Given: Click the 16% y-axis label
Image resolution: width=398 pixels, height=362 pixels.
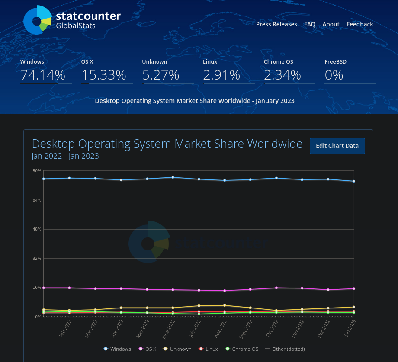Looking at the screenshot, I should 37,288.
